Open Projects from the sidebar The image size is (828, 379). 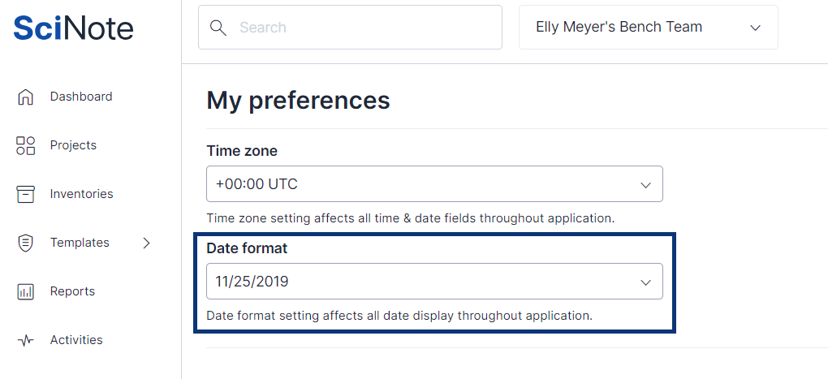(73, 145)
